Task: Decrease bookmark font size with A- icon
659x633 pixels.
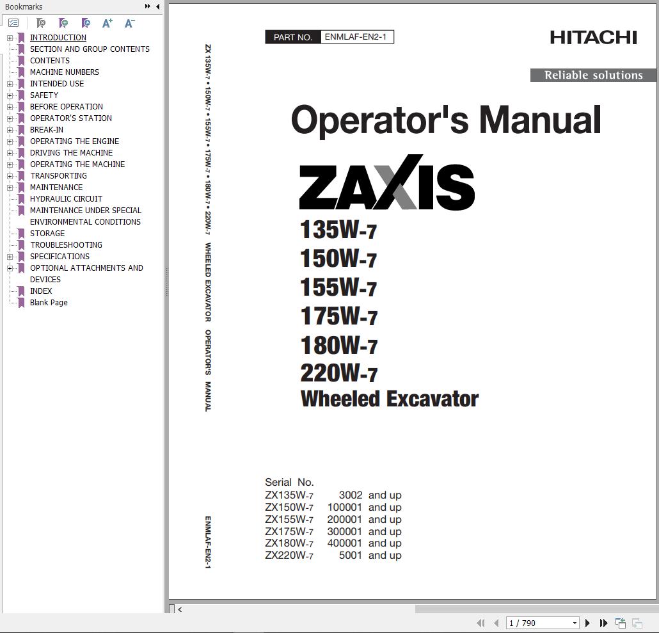Action: coord(129,22)
